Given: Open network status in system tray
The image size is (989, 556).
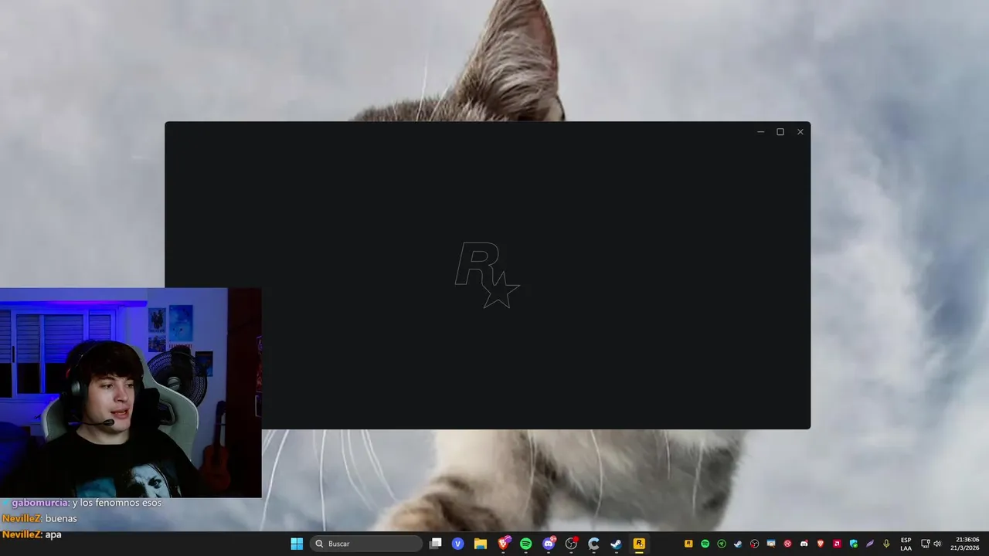Looking at the screenshot, I should tap(926, 544).
